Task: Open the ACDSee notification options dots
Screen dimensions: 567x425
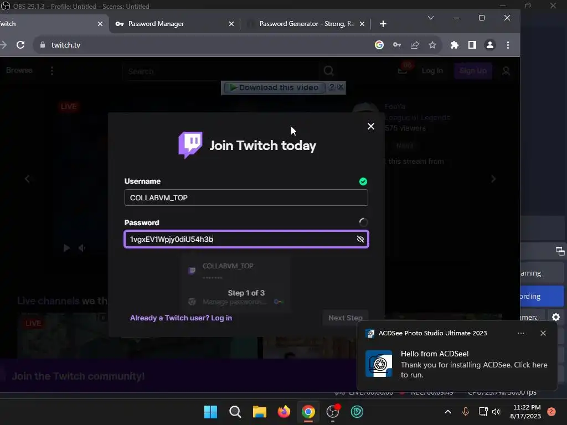Action: click(x=521, y=333)
